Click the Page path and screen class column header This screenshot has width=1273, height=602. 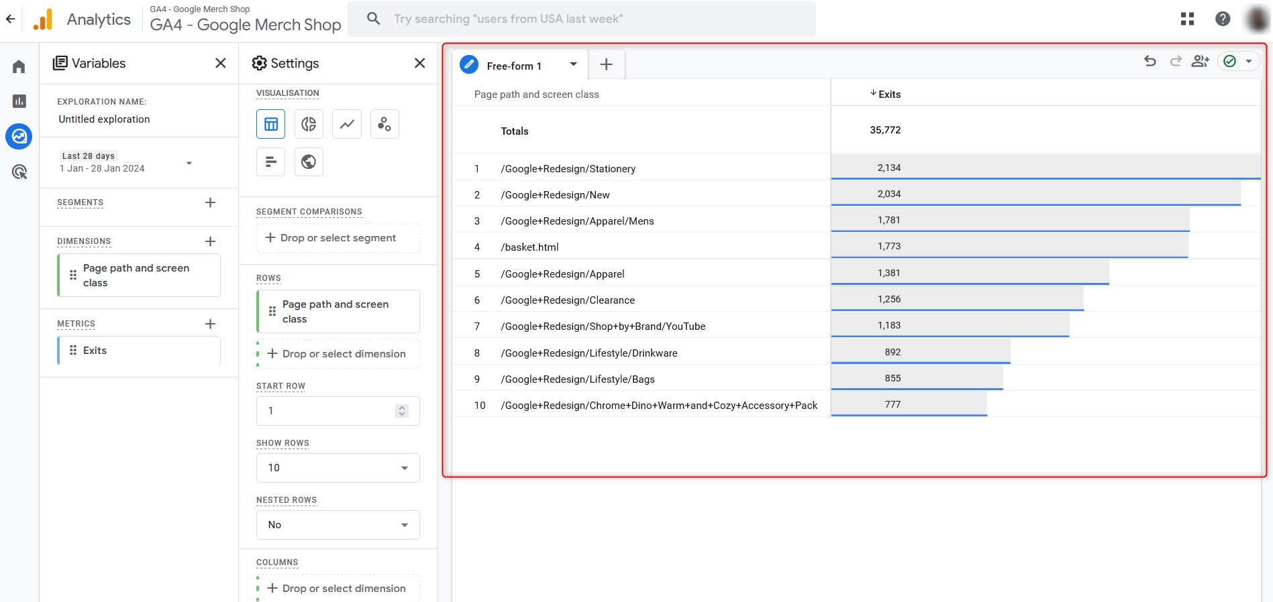pyautogui.click(x=536, y=95)
